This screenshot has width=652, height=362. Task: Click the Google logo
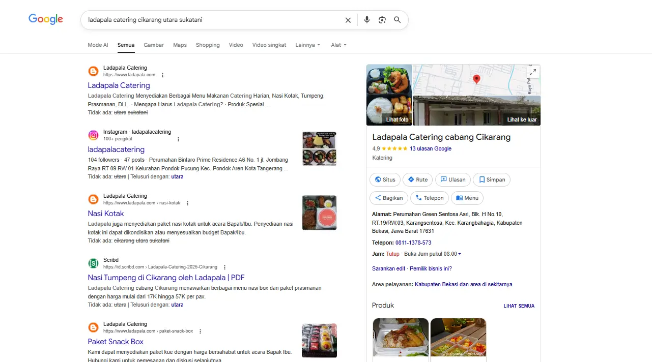(x=46, y=19)
